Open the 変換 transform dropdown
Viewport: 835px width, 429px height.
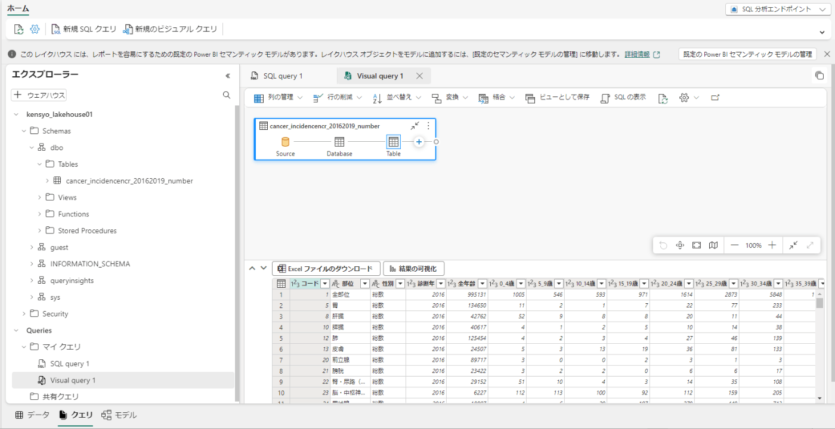(x=450, y=98)
